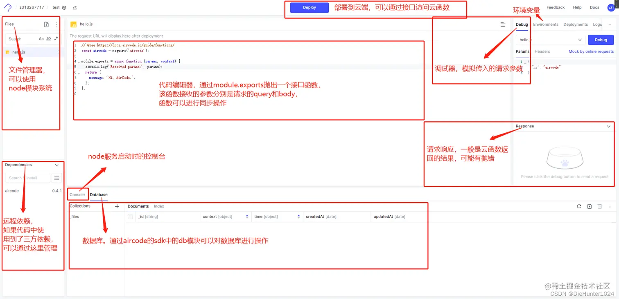
Task: Select the Database tab
Action: point(99,195)
